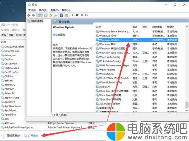Pause the service with pause icon
The width and height of the screenshot is (189, 141).
coord(82,15)
